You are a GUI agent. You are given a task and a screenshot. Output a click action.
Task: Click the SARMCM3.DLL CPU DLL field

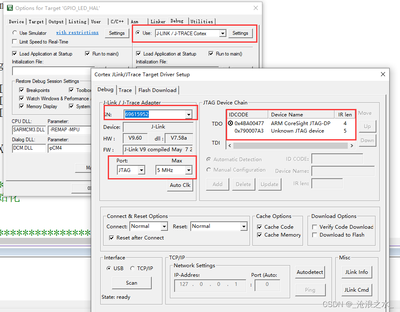pos(29,130)
